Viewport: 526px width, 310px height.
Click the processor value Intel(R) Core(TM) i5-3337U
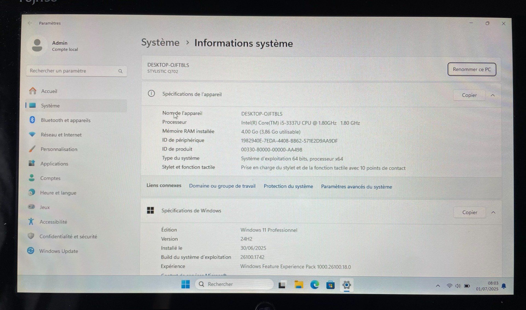click(301, 123)
